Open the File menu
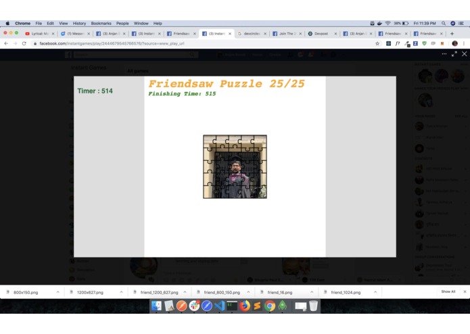This screenshot has width=470, height=334. (x=39, y=24)
